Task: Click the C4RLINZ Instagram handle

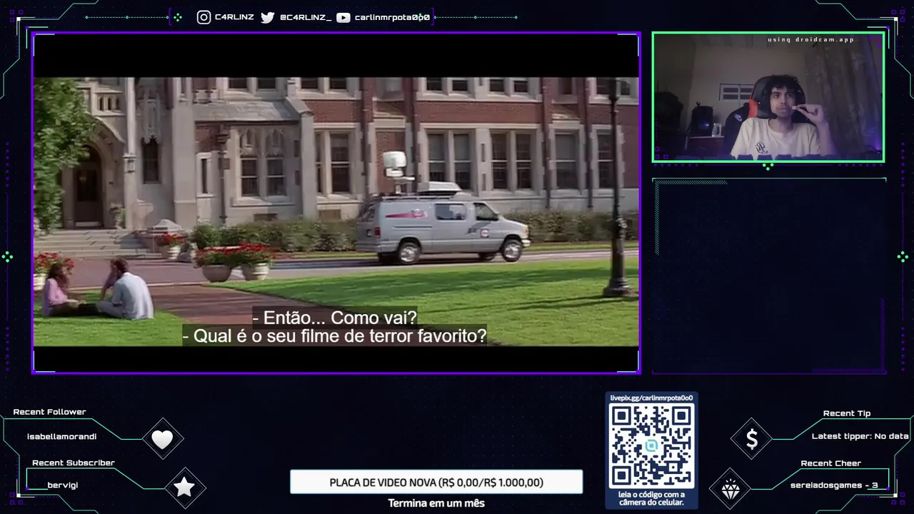Action: pos(234,17)
